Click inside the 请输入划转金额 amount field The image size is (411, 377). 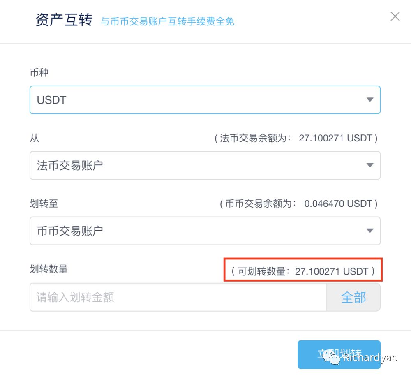click(x=164, y=297)
